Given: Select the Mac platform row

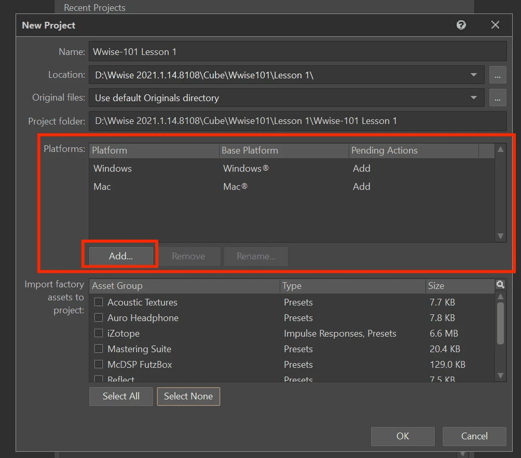Looking at the screenshot, I should pyautogui.click(x=292, y=186).
